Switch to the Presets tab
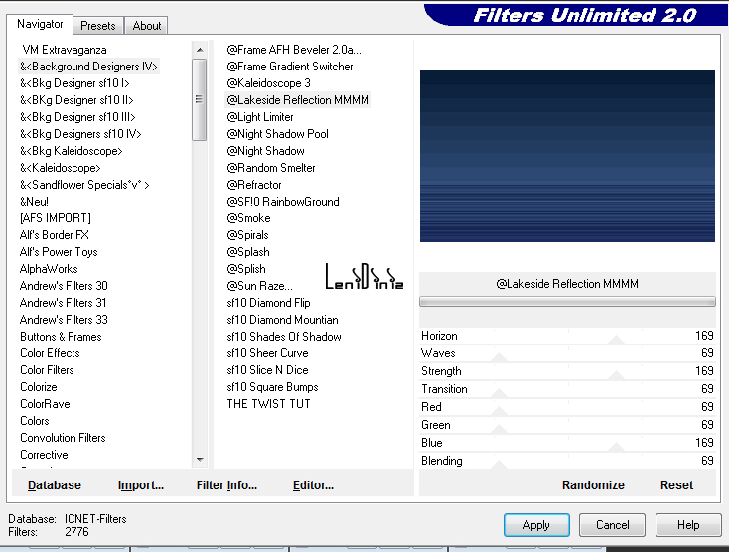 tap(98, 26)
